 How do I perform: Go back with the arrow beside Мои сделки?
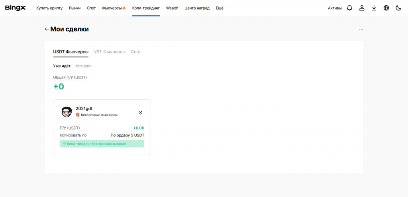coord(47,29)
